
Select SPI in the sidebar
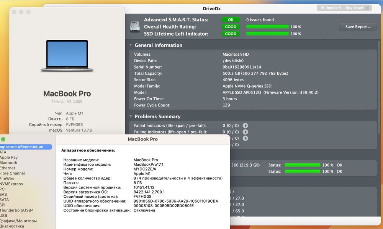click(x=2, y=205)
